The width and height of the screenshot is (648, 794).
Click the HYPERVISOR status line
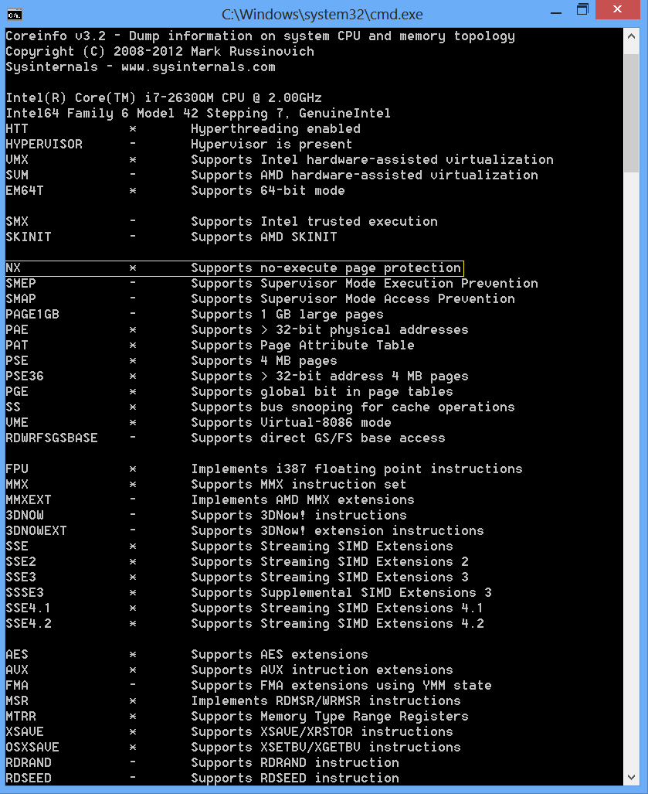click(x=193, y=144)
